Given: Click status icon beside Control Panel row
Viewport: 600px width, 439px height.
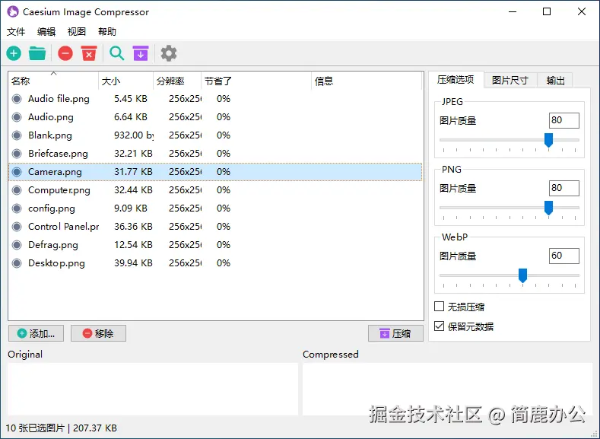Looking at the screenshot, I should 17,227.
